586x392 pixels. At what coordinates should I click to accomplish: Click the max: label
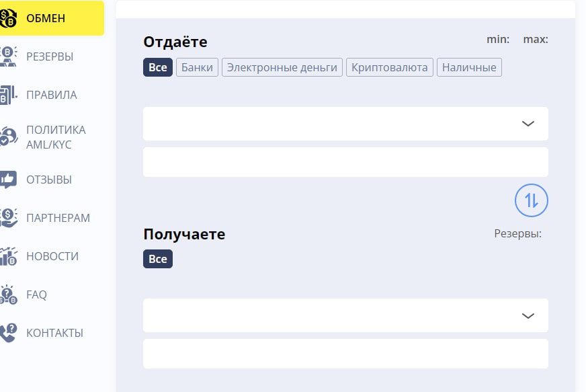coord(536,39)
